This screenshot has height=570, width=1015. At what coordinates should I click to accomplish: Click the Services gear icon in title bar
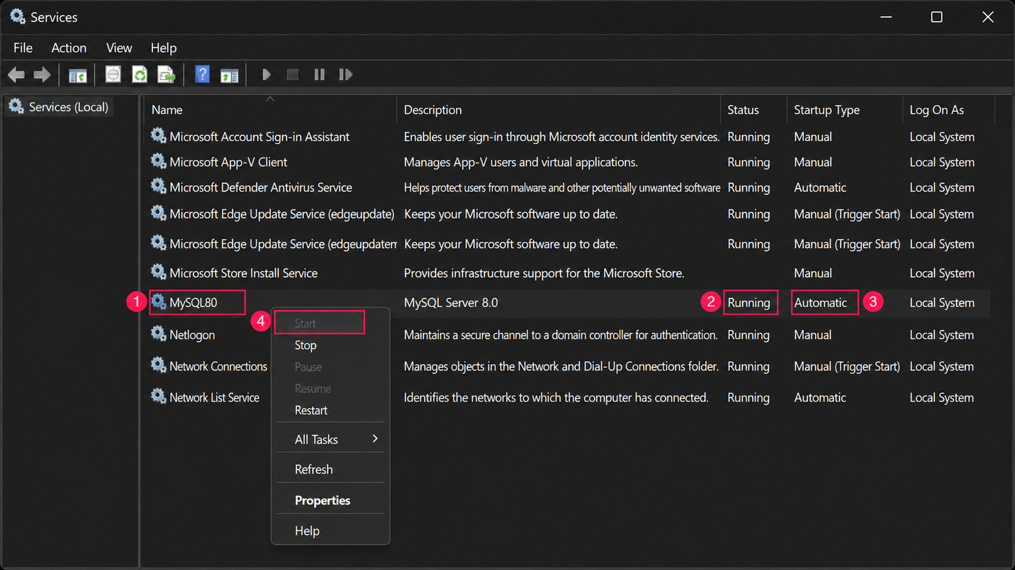[x=17, y=16]
